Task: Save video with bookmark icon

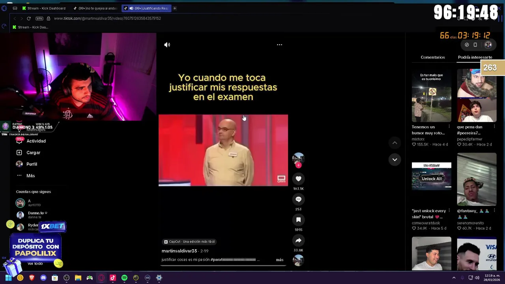Action: tap(298, 220)
